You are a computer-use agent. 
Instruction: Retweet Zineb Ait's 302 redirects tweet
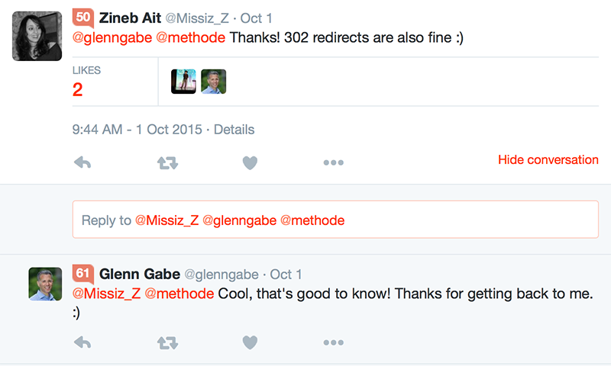[x=167, y=162]
